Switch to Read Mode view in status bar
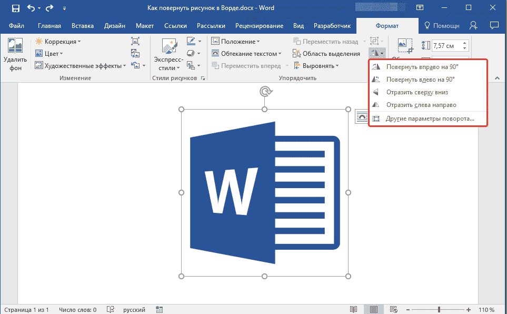This screenshot has width=507, height=314. [x=354, y=309]
